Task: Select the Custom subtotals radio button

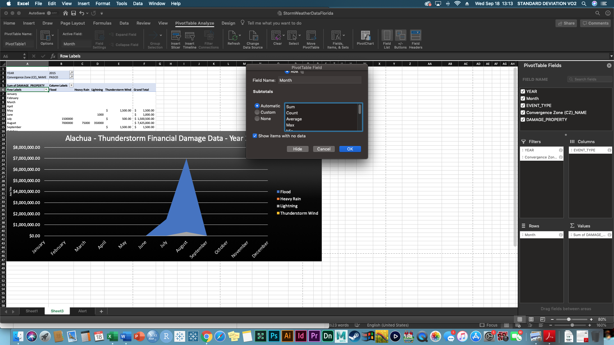Action: point(257,112)
